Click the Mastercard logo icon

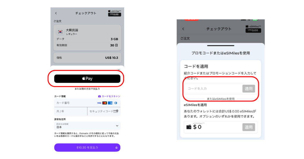point(104,103)
